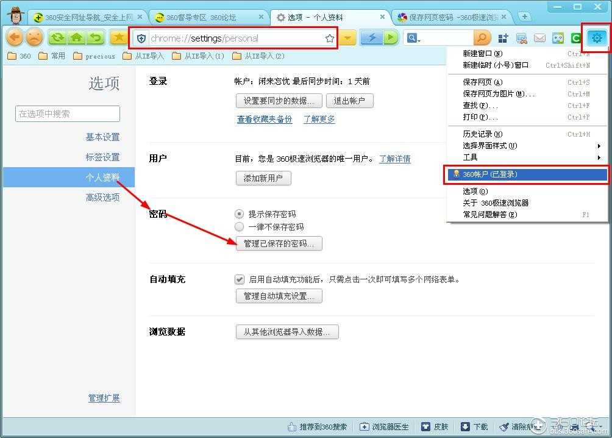Open the yellow address dropdown arrow
612x438 pixels.
[347, 38]
